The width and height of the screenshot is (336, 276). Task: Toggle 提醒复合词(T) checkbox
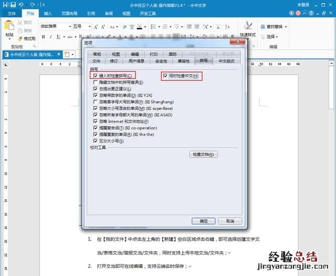click(x=96, y=128)
